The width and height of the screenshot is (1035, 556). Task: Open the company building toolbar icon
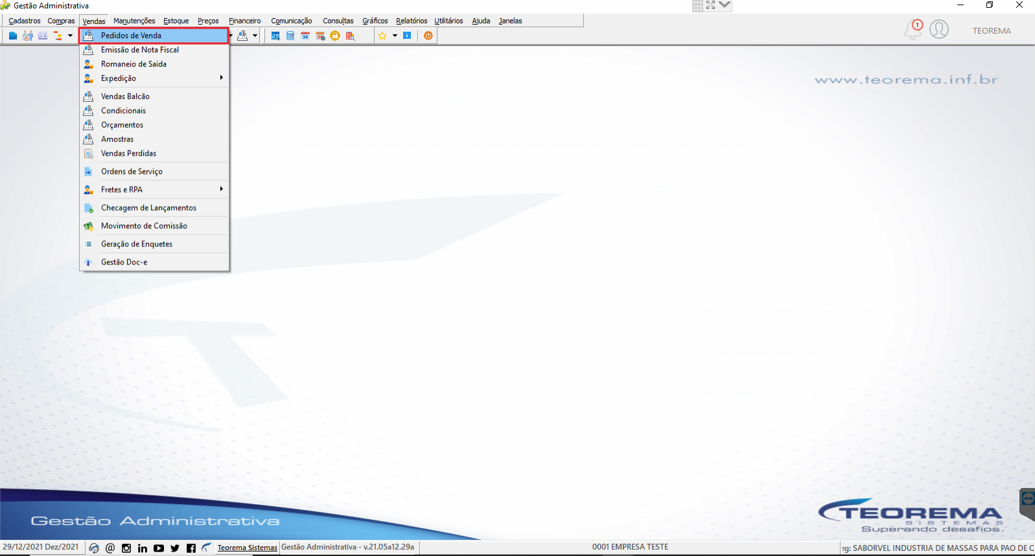click(x=13, y=36)
